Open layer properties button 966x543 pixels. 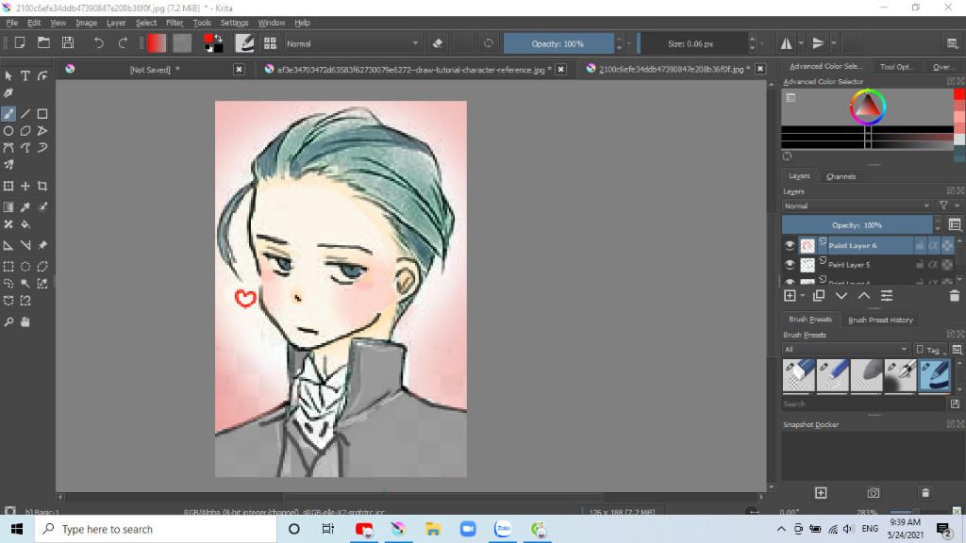[887, 296]
